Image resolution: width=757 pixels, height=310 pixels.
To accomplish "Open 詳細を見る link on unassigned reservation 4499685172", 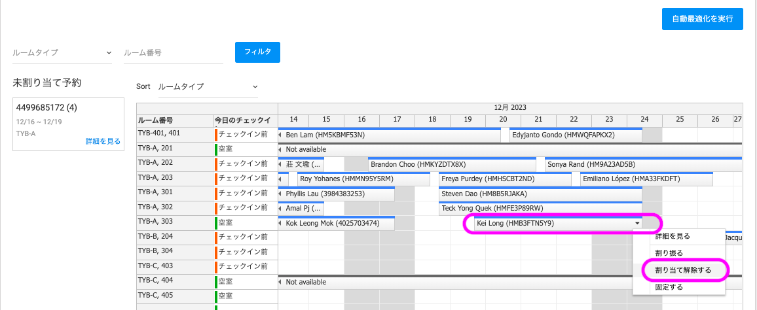I will tap(103, 141).
